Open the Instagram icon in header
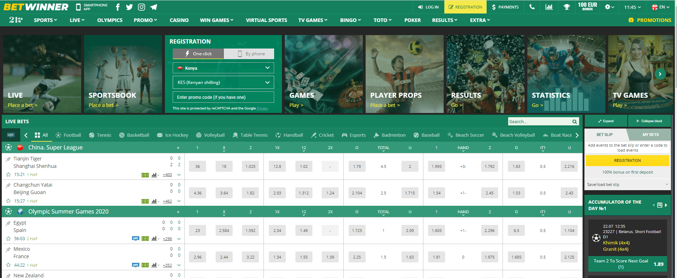The height and width of the screenshot is (278, 677). (x=141, y=7)
